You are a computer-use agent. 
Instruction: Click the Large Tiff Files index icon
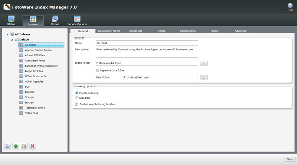click(x=21, y=71)
